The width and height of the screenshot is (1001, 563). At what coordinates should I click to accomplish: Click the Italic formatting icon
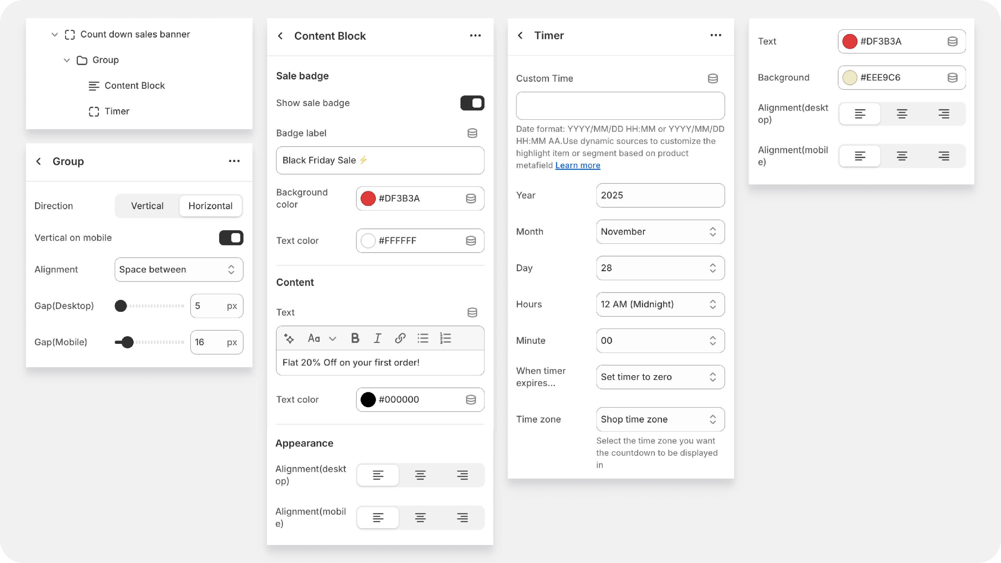377,338
